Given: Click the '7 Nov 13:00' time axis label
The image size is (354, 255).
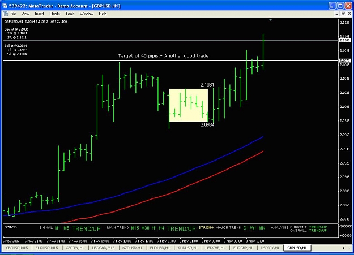Looking at the screenshot, I should [122, 241].
